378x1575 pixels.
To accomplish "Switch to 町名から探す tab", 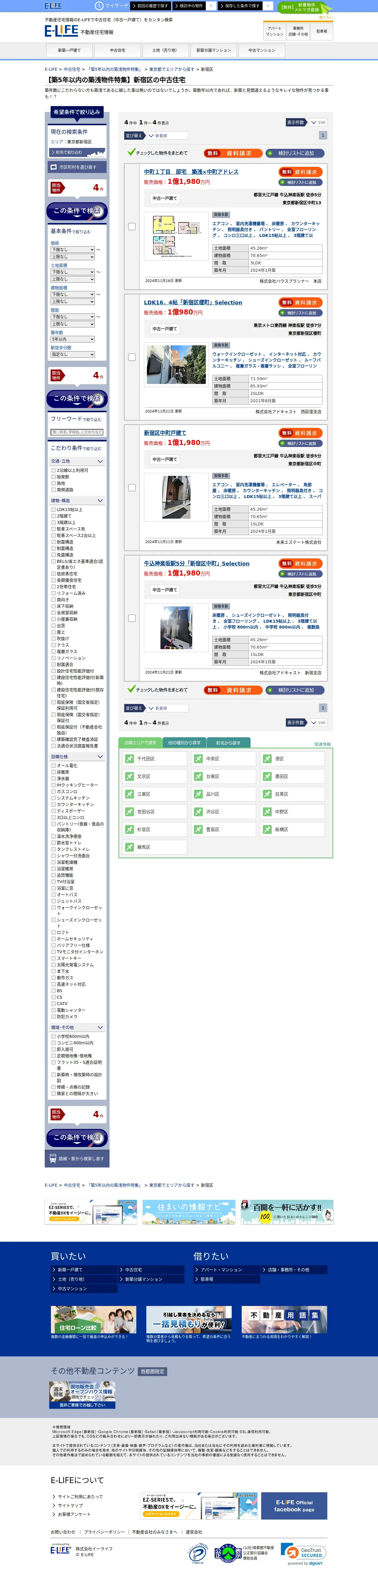I will click(x=228, y=743).
